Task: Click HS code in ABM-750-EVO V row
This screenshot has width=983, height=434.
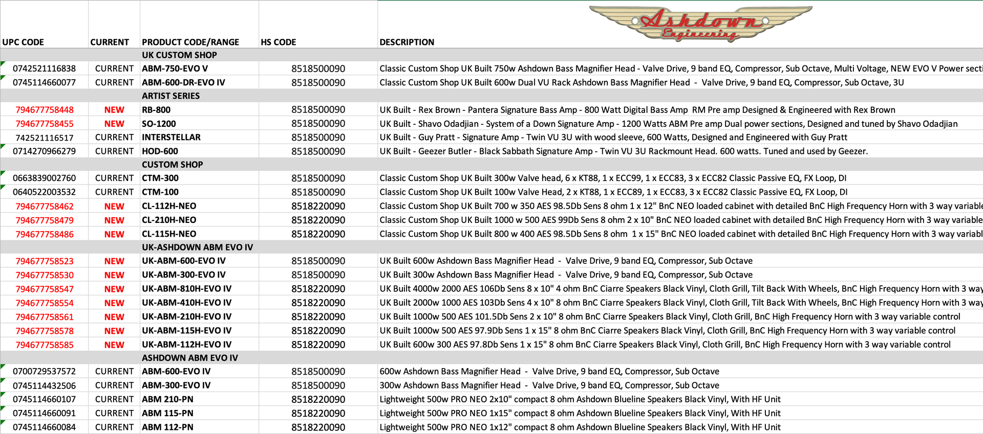Action: (318, 68)
